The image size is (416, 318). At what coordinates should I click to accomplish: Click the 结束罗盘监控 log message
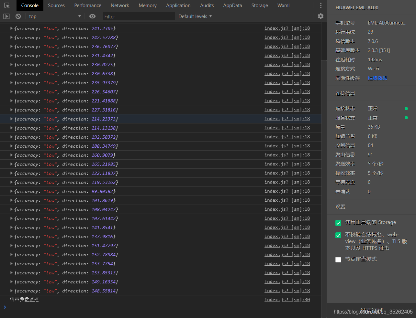coord(24,300)
